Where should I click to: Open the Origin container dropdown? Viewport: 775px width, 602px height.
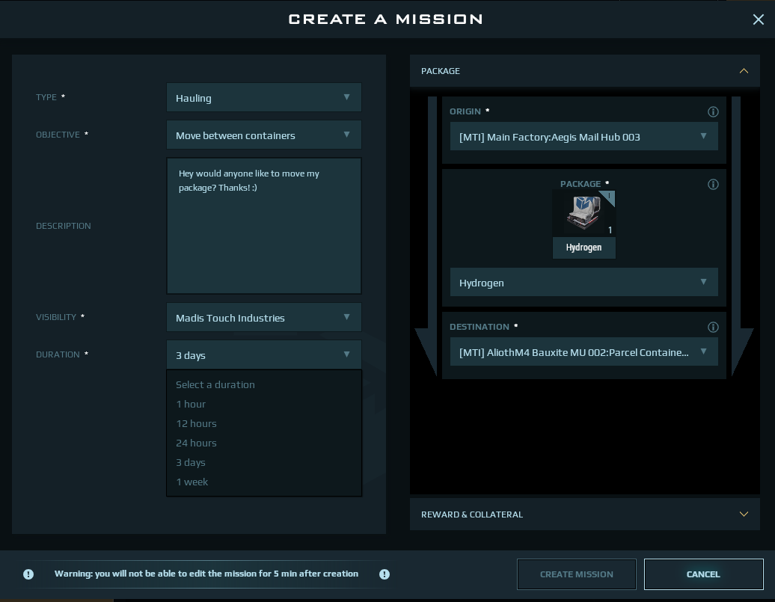(x=583, y=137)
